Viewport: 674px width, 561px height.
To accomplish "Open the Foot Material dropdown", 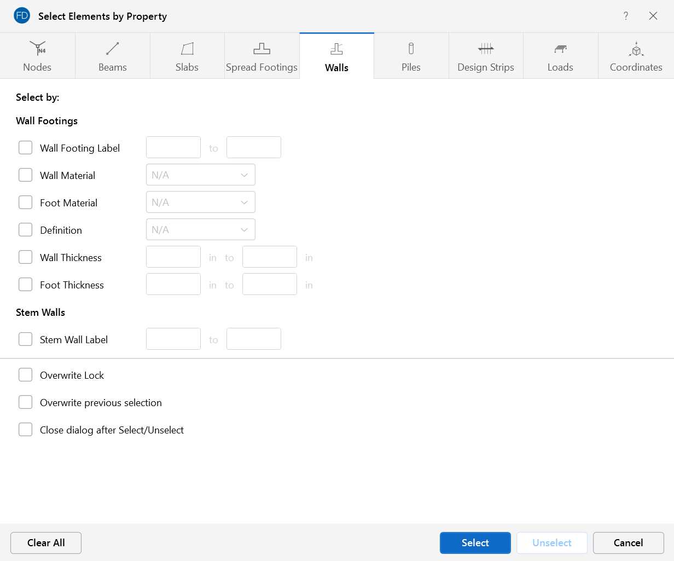I will point(200,203).
